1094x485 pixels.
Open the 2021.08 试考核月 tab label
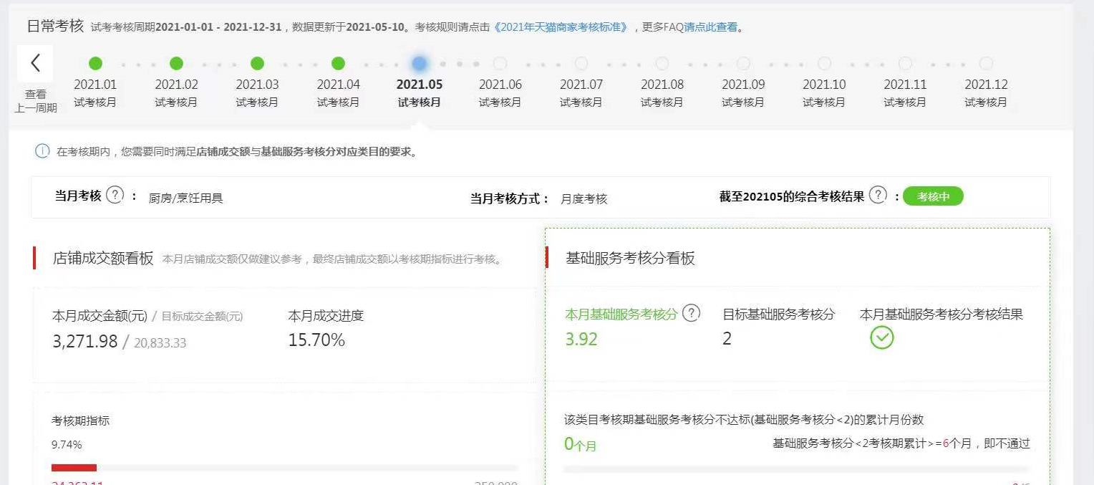[662, 93]
